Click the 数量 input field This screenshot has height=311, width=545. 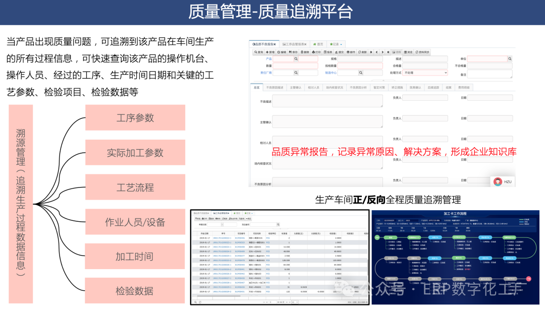pos(295,66)
